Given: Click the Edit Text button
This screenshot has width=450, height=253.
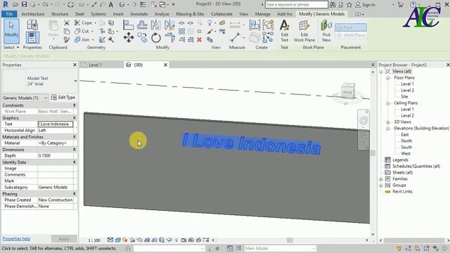Looking at the screenshot, I should [284, 31].
